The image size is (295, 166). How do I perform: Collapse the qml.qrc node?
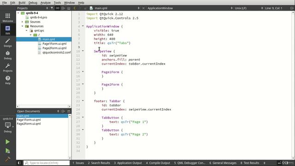[x=27, y=30]
